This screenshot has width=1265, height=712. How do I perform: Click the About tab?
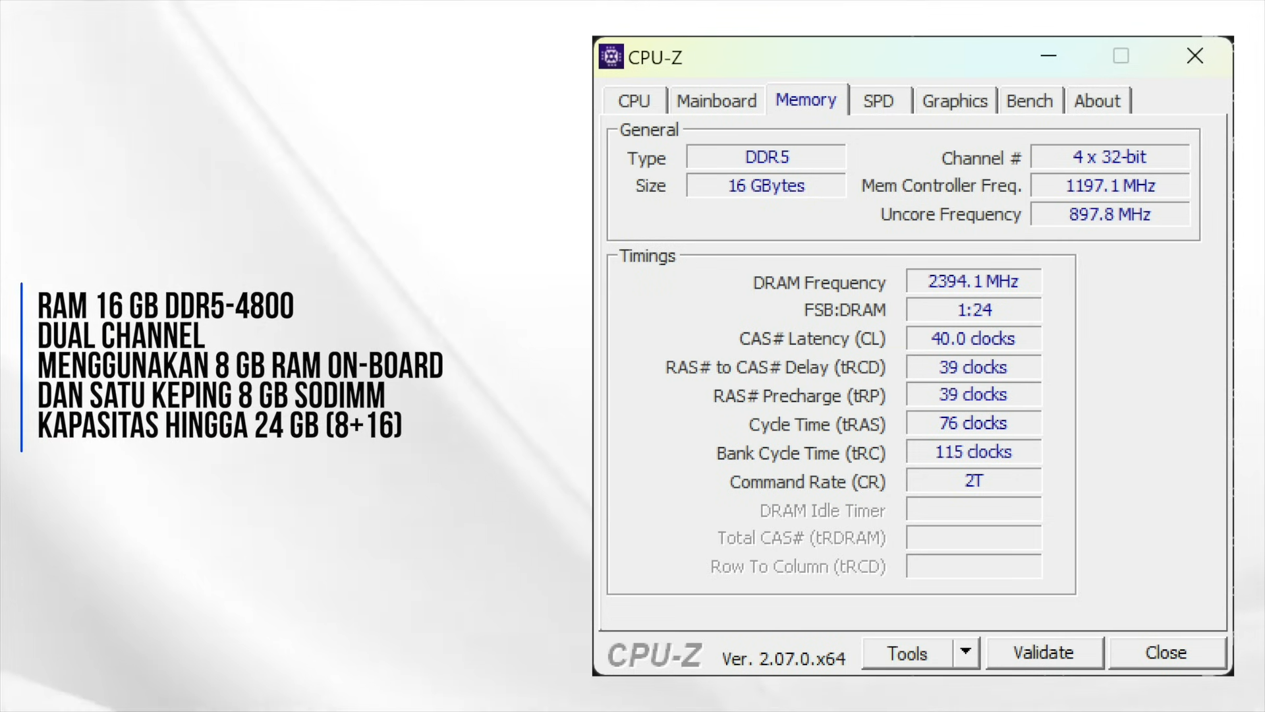(x=1096, y=101)
